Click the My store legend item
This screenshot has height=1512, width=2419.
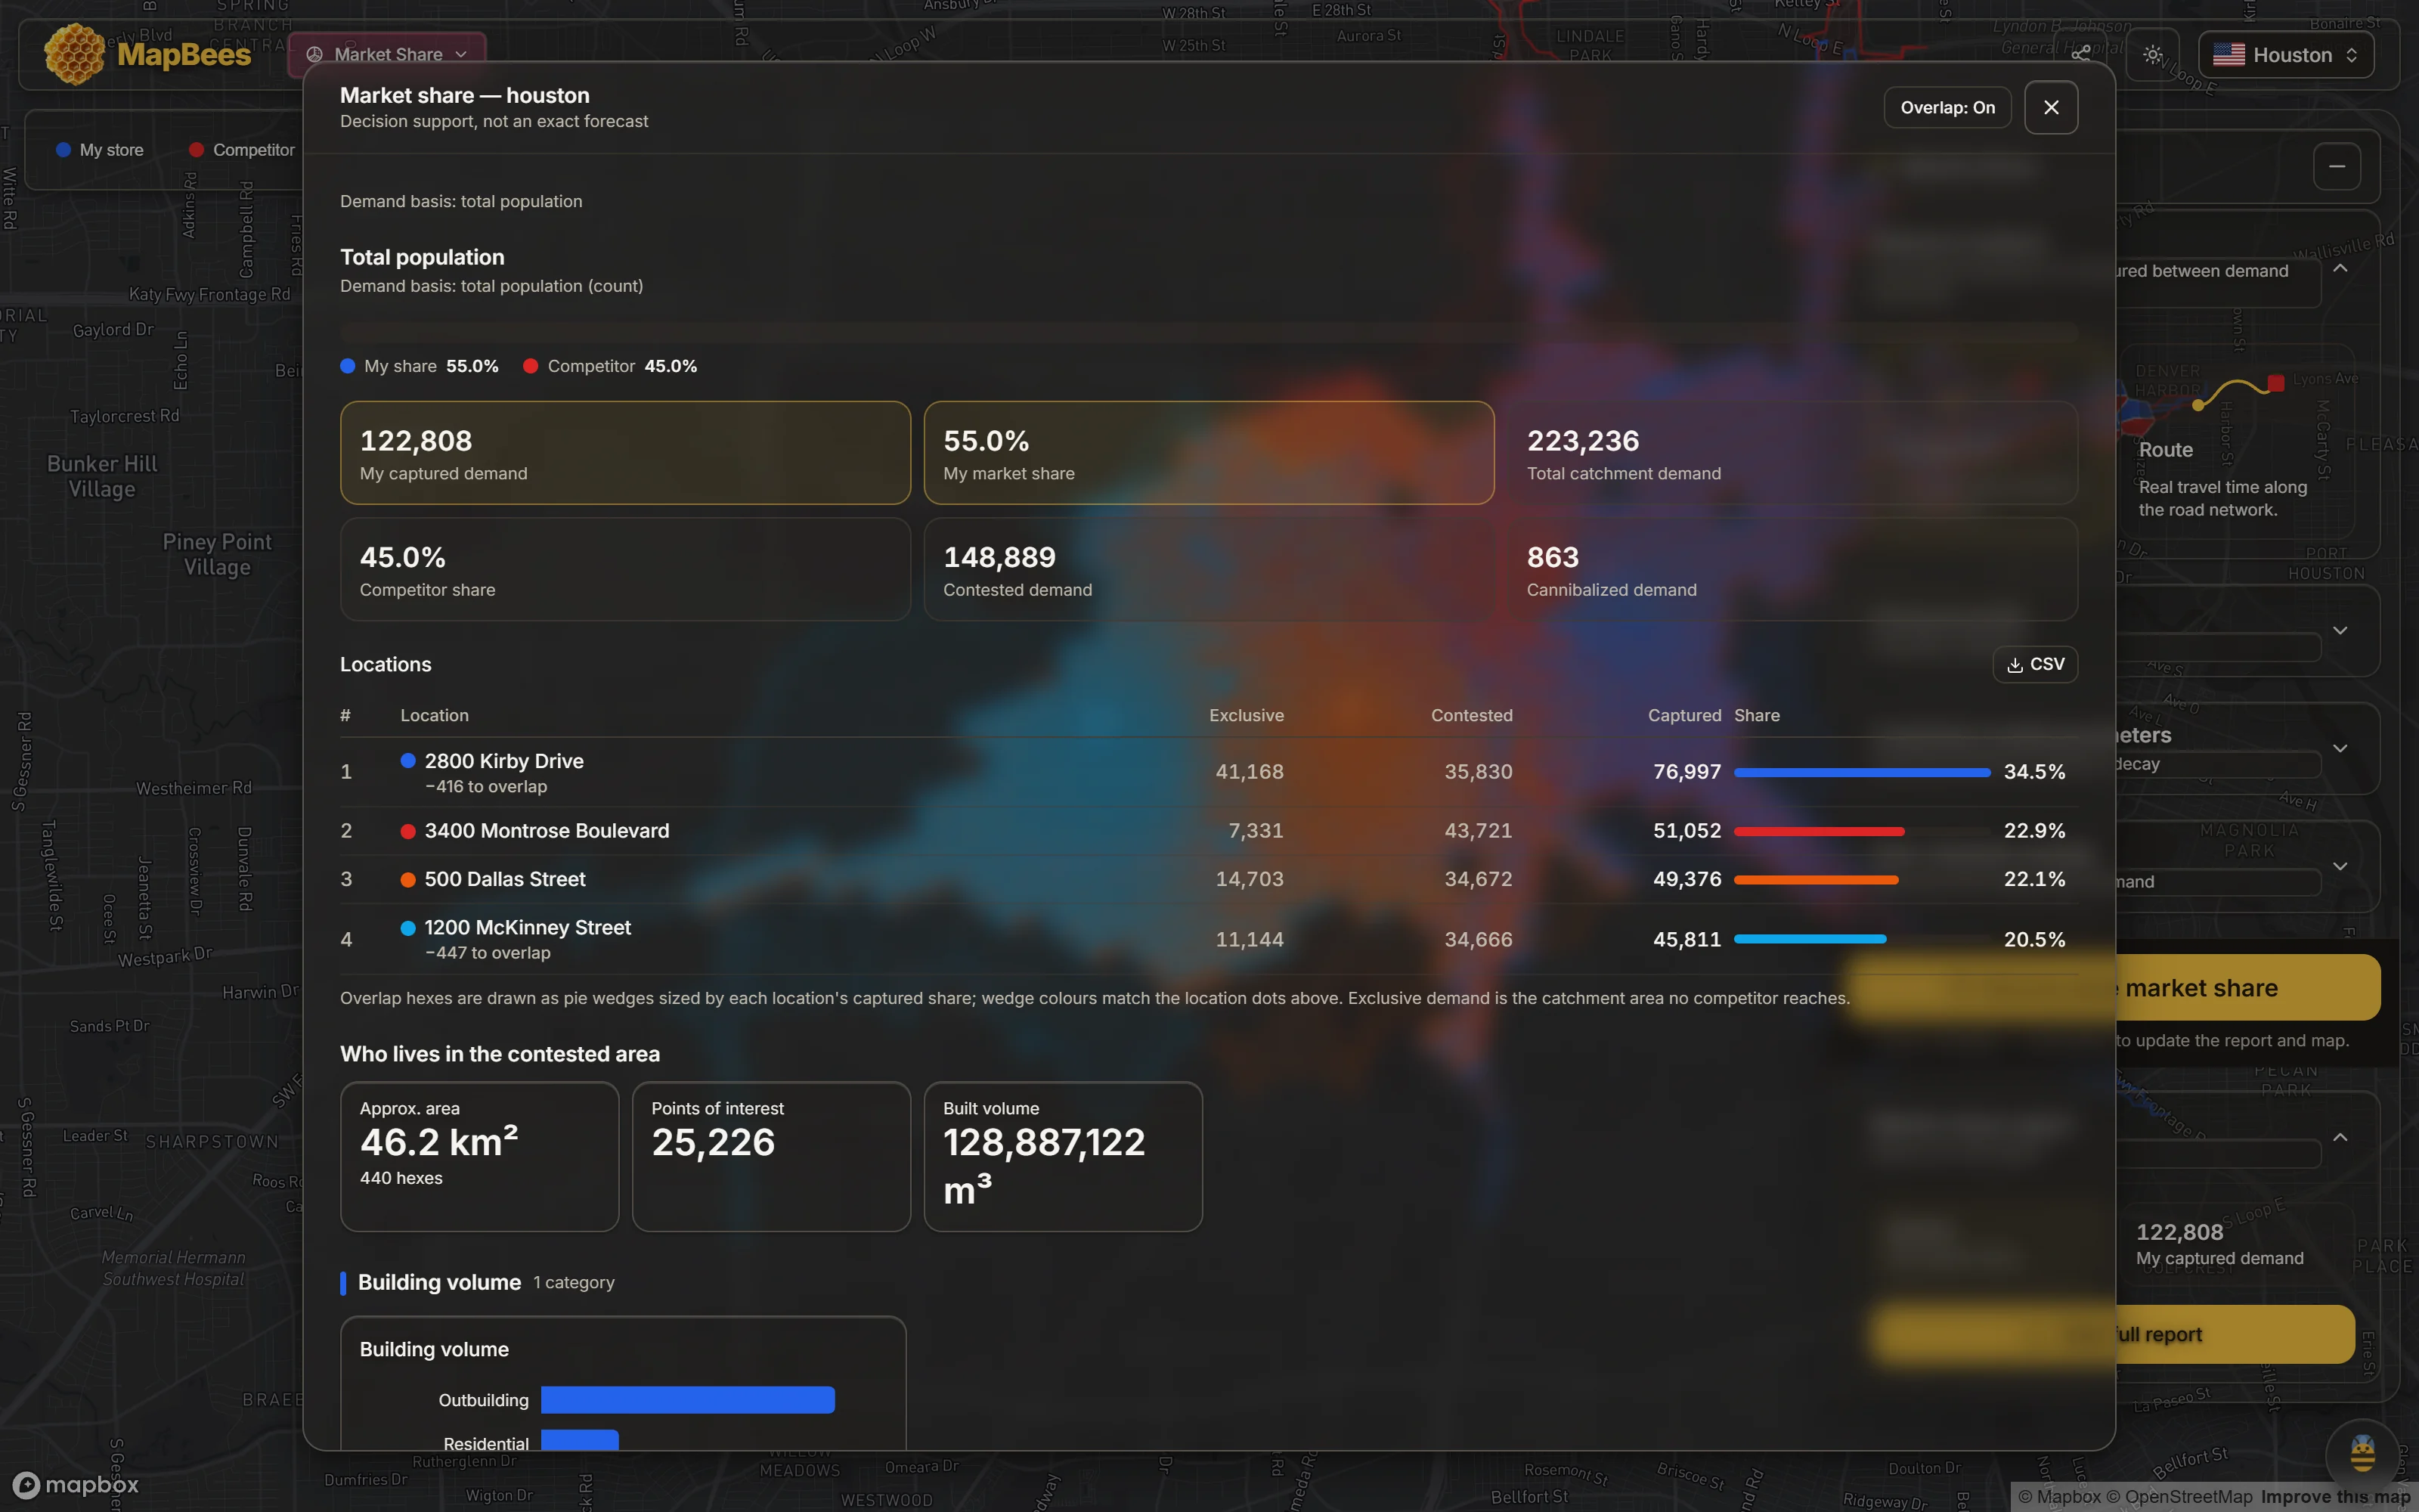100,150
